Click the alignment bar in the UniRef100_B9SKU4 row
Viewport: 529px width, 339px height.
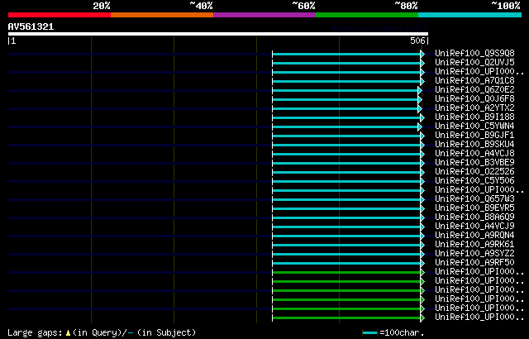click(346, 145)
